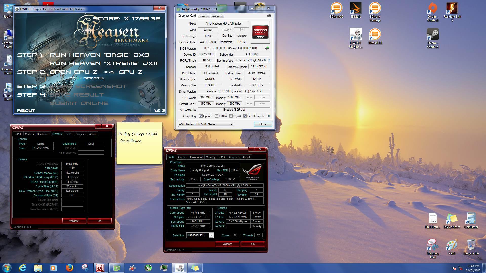The width and height of the screenshot is (486, 273).
Task: Open the Sticky Notes desktop icon
Action: tap(452, 221)
